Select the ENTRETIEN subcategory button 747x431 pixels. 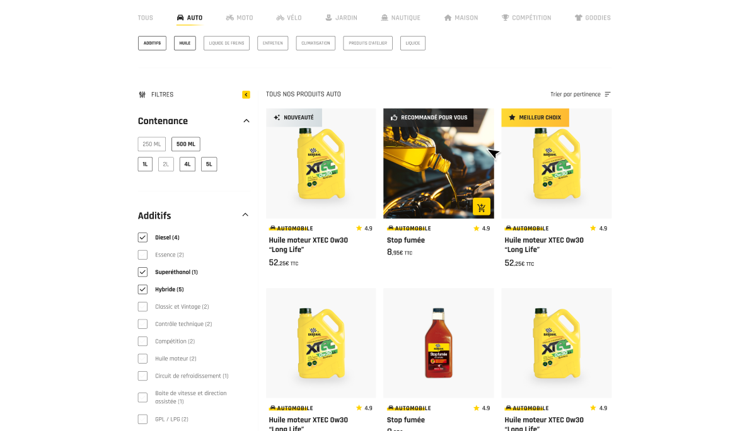tap(272, 43)
